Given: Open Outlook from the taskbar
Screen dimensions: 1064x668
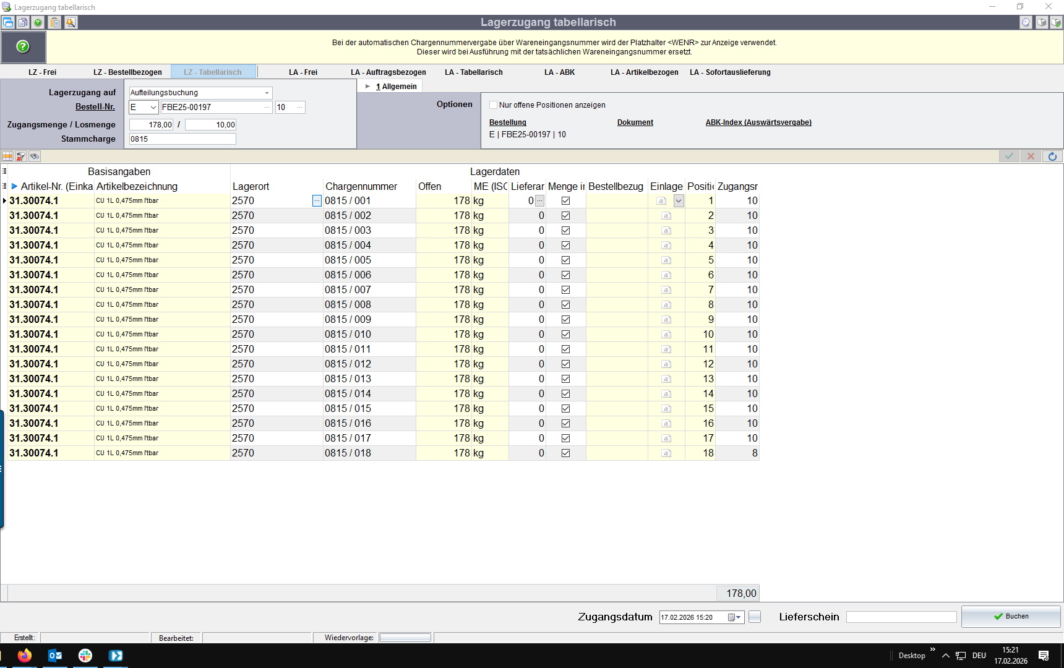Looking at the screenshot, I should click(x=55, y=656).
